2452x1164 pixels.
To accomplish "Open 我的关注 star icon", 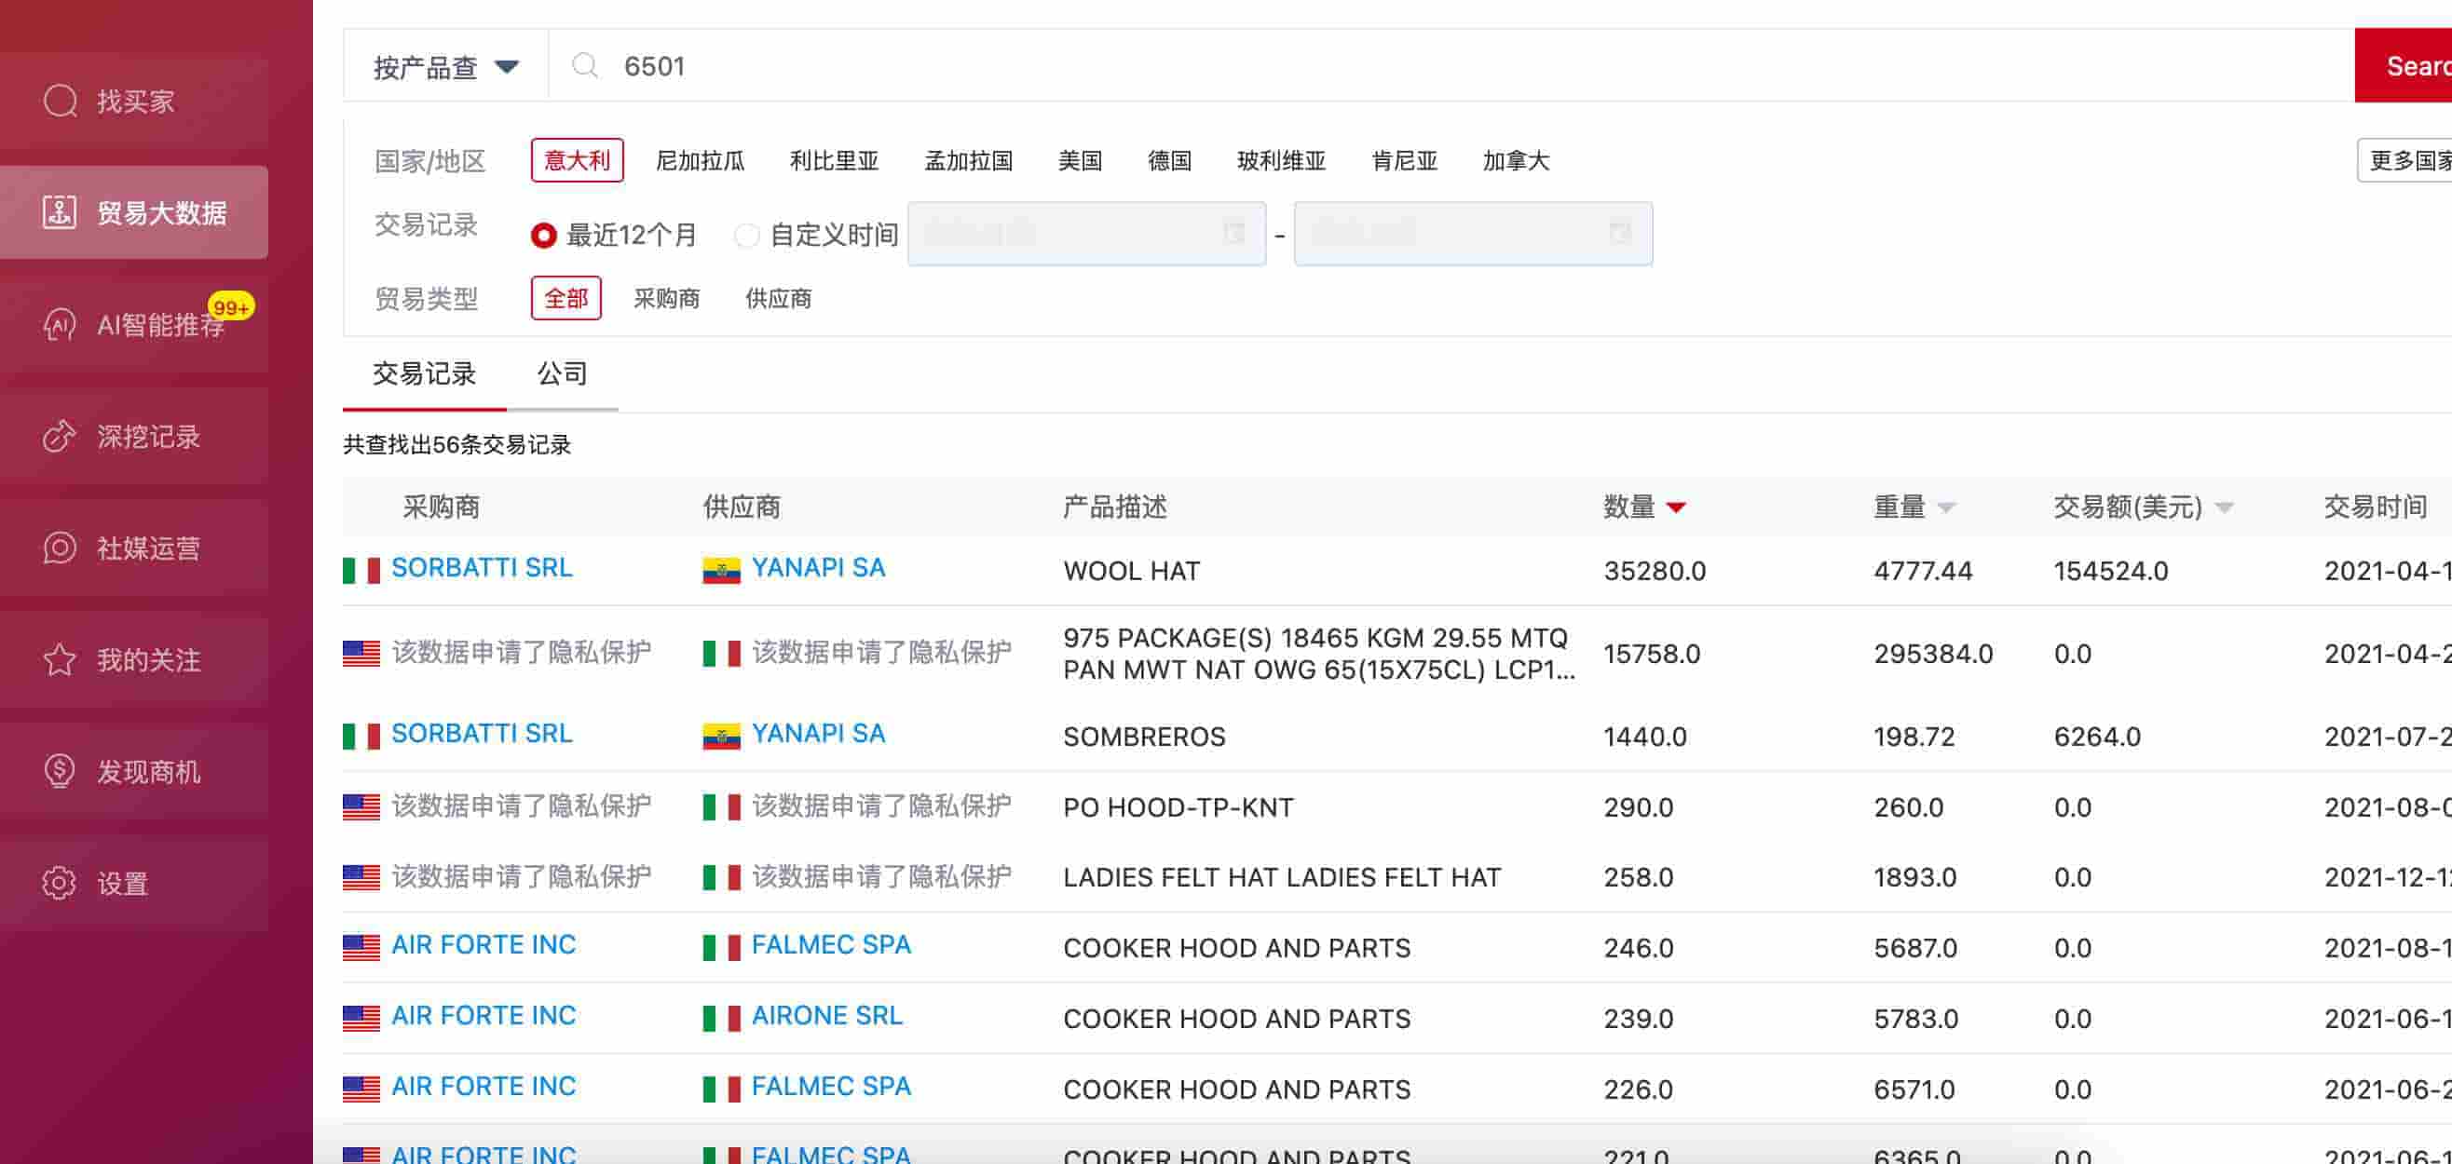I will [59, 659].
